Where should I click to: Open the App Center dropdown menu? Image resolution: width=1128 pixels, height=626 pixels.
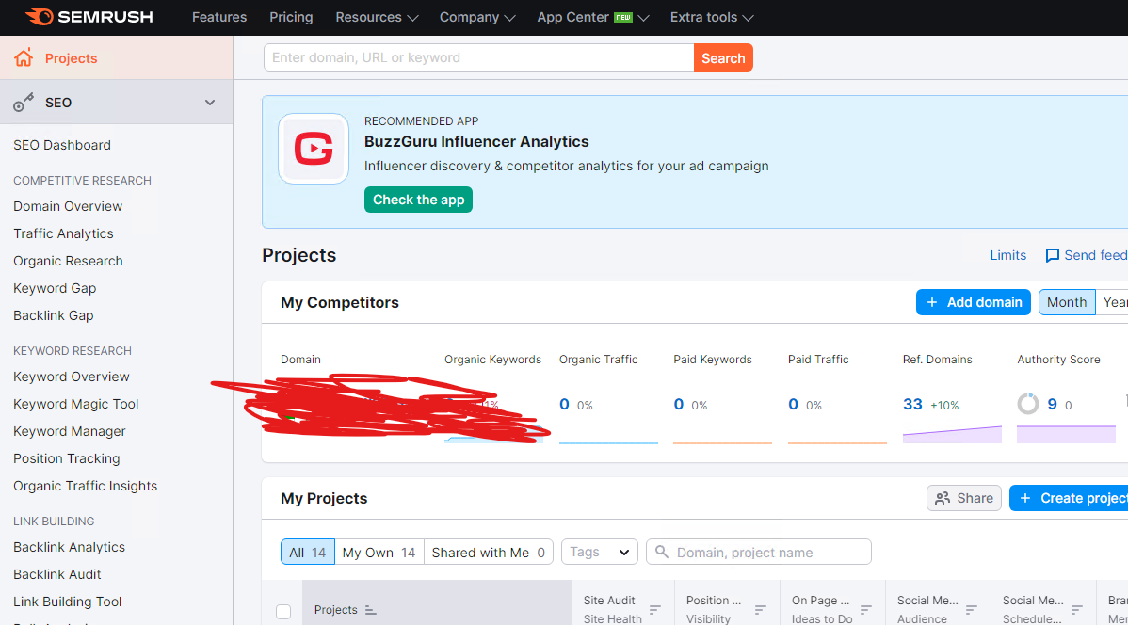[x=593, y=17]
